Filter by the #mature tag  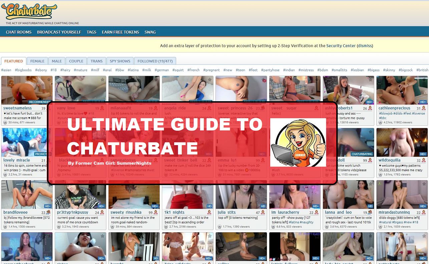(x=80, y=70)
